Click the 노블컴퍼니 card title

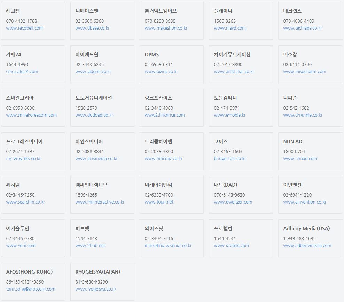coord(225,98)
